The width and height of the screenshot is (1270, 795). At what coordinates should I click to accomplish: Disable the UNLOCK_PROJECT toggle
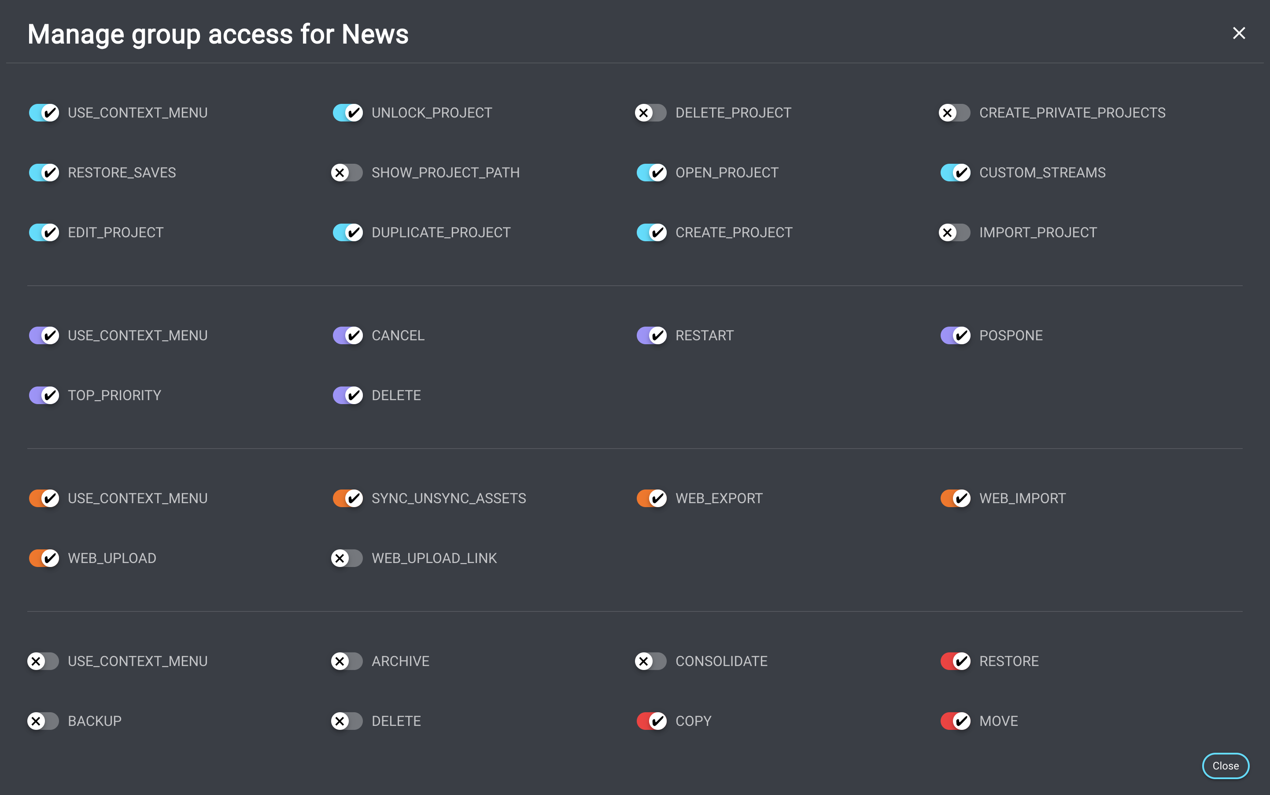pos(347,113)
